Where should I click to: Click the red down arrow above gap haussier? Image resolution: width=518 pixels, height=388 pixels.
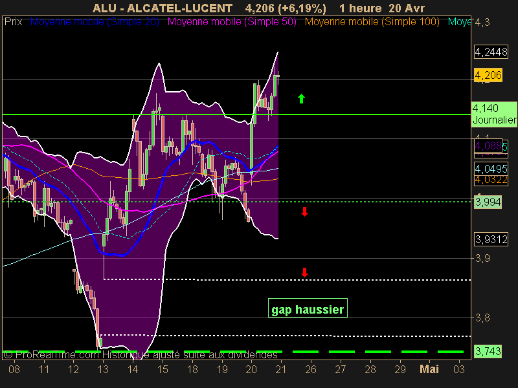pyautogui.click(x=304, y=272)
